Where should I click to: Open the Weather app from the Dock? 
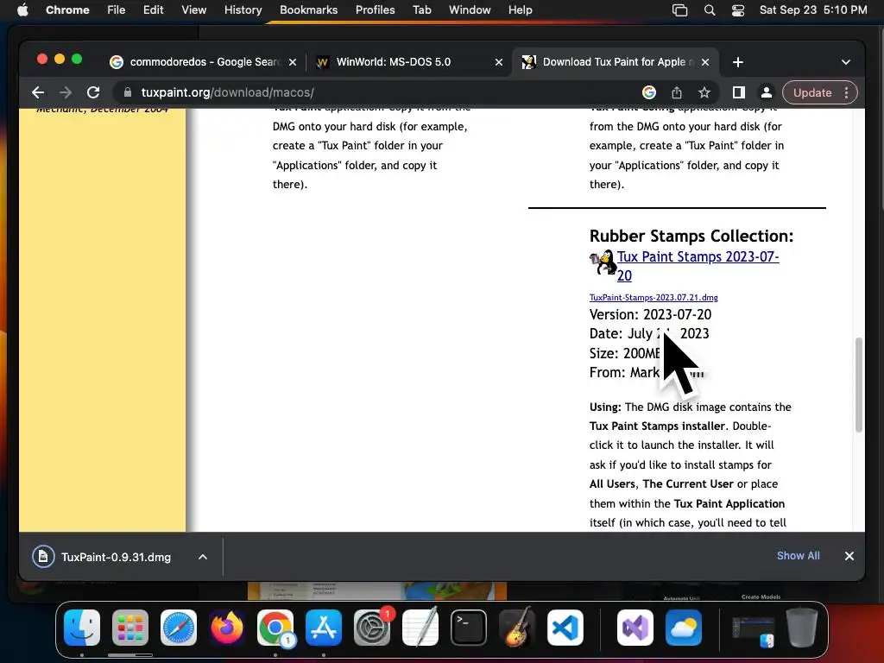click(x=684, y=628)
